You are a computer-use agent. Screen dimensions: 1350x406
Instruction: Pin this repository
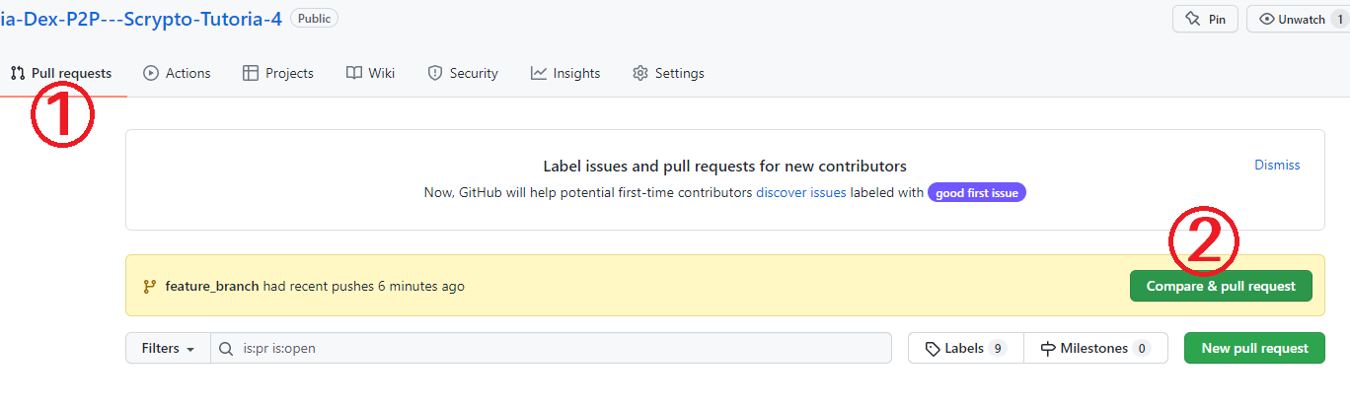point(1205,19)
